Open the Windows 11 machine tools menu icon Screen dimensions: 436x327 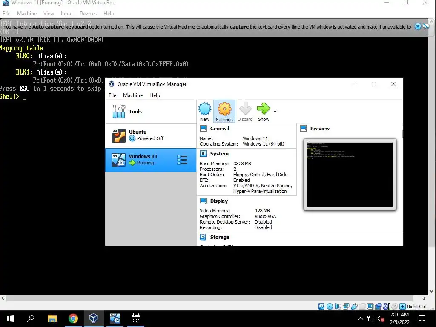click(182, 160)
